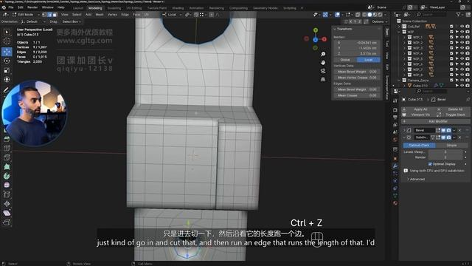Select Simple subdivision type
The height and width of the screenshot is (266, 472).
(x=451, y=145)
